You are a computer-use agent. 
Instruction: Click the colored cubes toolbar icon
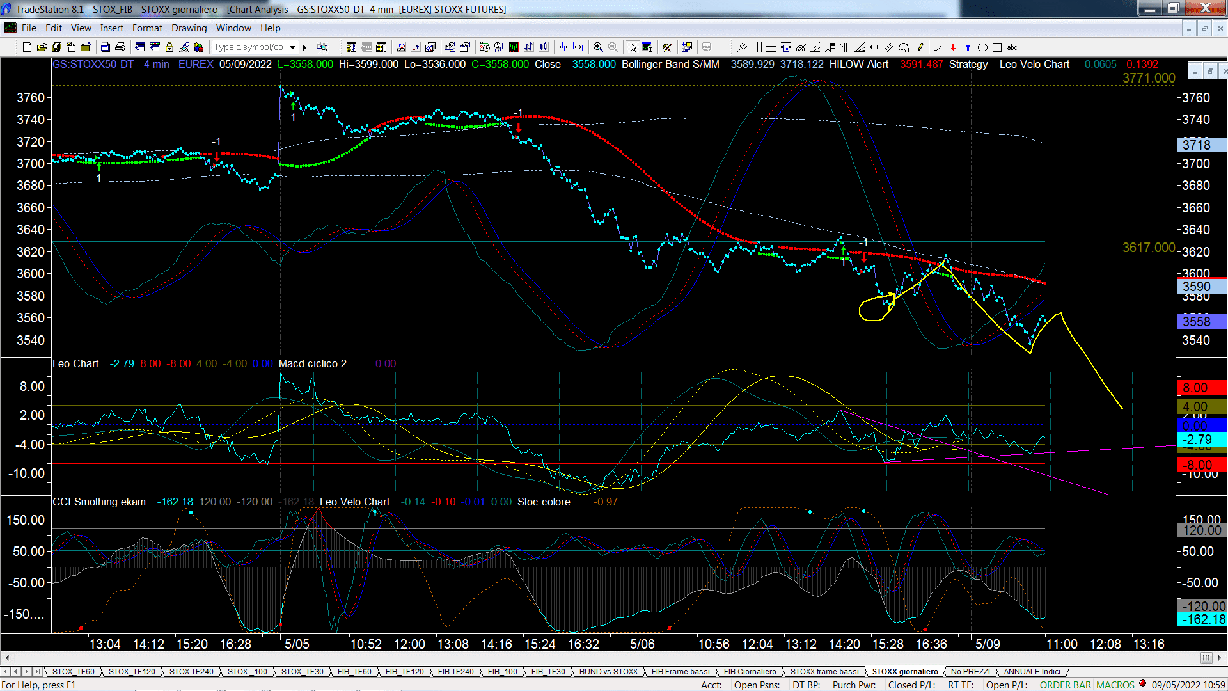point(198,47)
